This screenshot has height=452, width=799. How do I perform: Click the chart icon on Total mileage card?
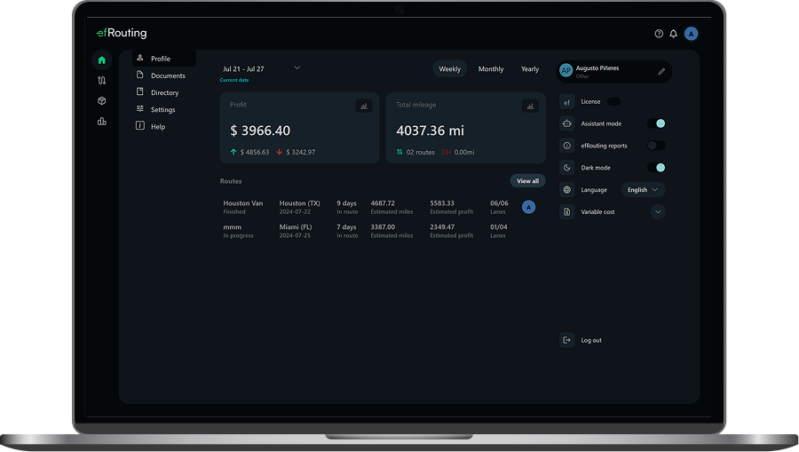tap(530, 106)
